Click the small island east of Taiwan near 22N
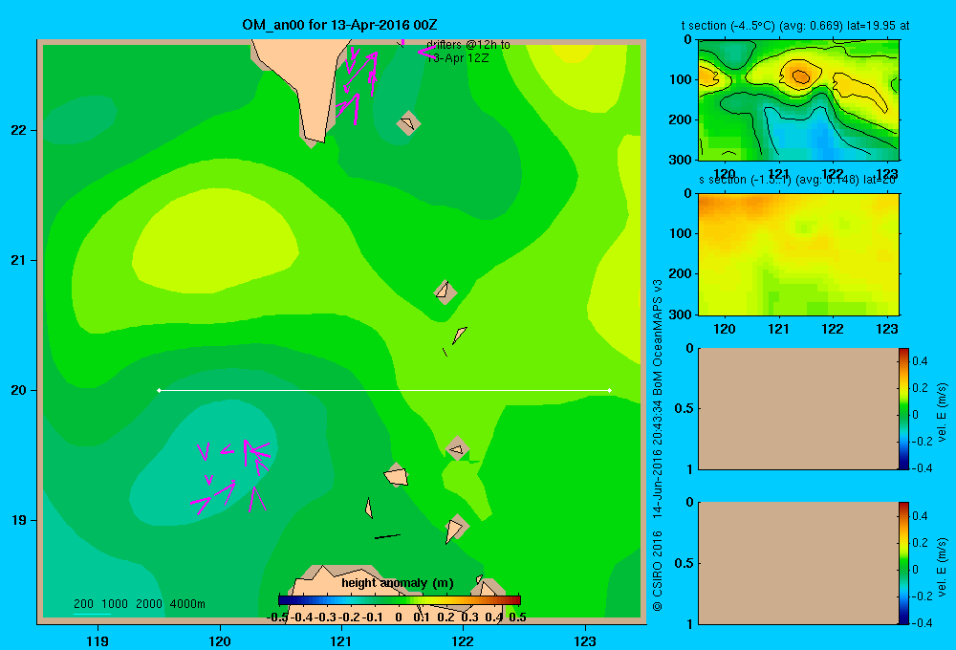956x650 pixels. [408, 123]
